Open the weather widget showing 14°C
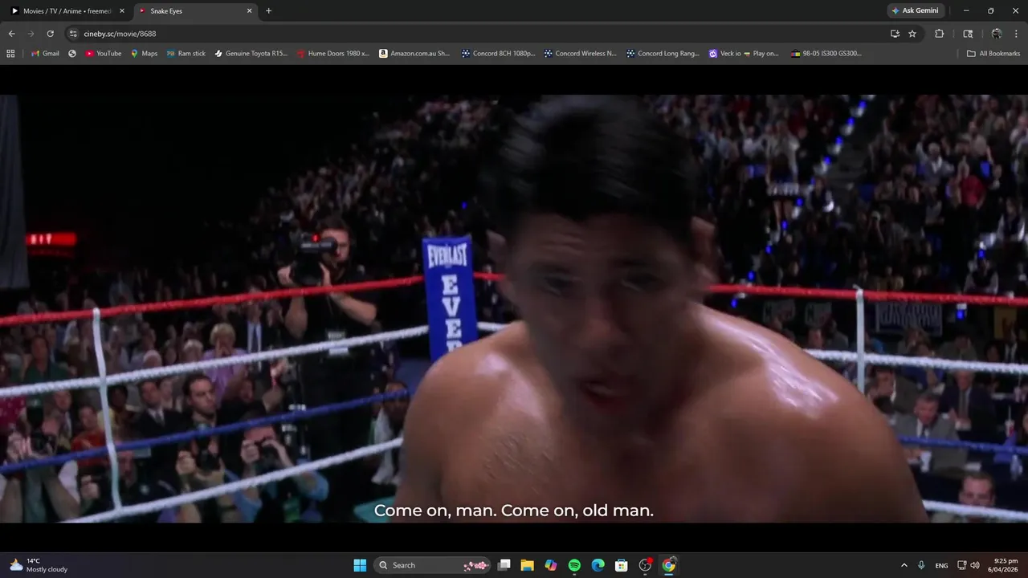The image size is (1028, 578). point(39,565)
